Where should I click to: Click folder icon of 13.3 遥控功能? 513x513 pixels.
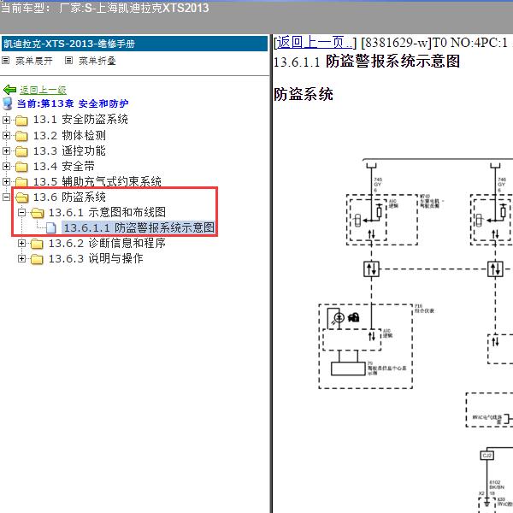(x=21, y=150)
